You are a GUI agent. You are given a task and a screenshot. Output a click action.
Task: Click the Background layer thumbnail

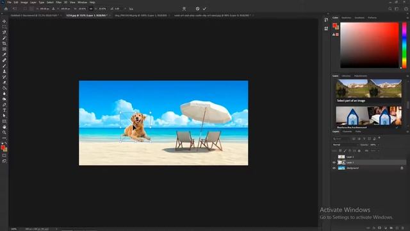341,168
